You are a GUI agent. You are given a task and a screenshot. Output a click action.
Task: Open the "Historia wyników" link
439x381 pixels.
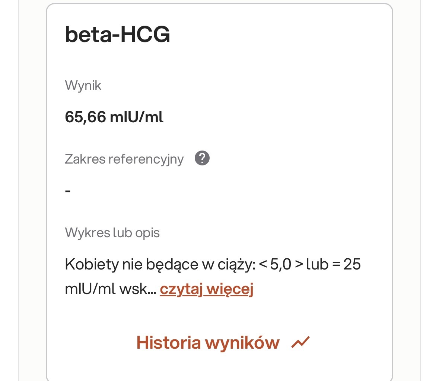coord(208,342)
